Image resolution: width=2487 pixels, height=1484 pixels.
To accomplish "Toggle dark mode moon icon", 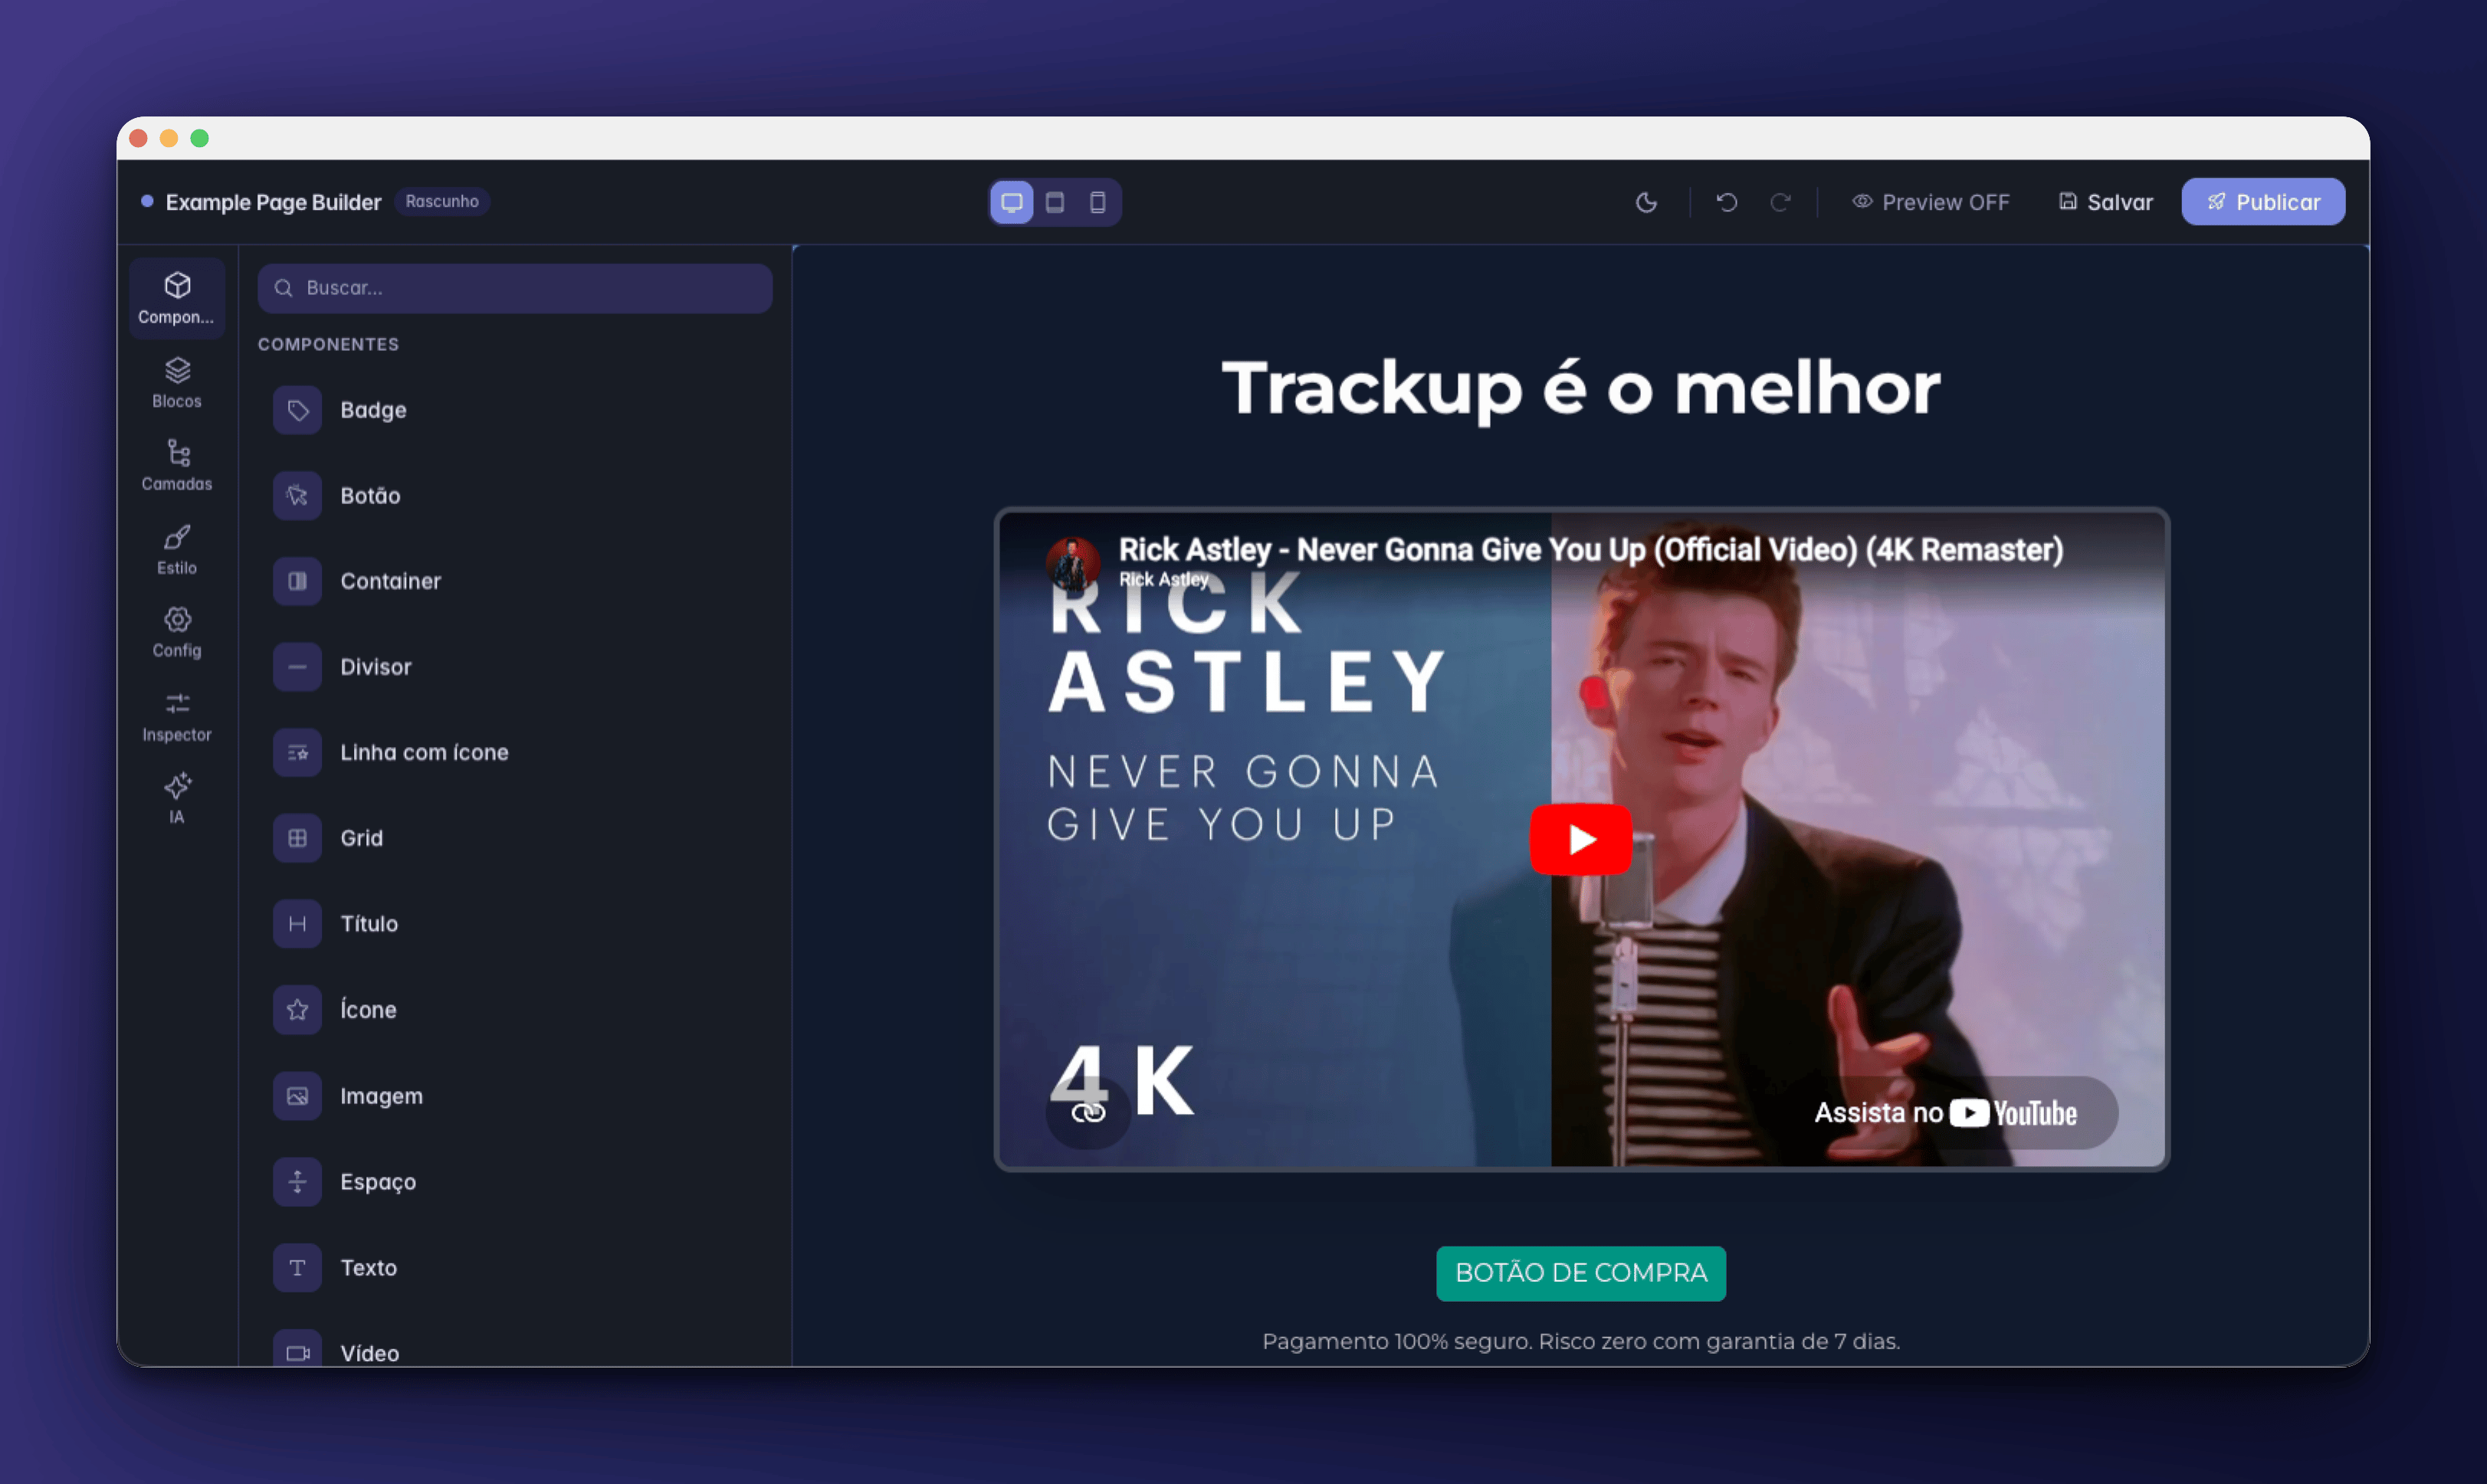I will tap(1645, 202).
